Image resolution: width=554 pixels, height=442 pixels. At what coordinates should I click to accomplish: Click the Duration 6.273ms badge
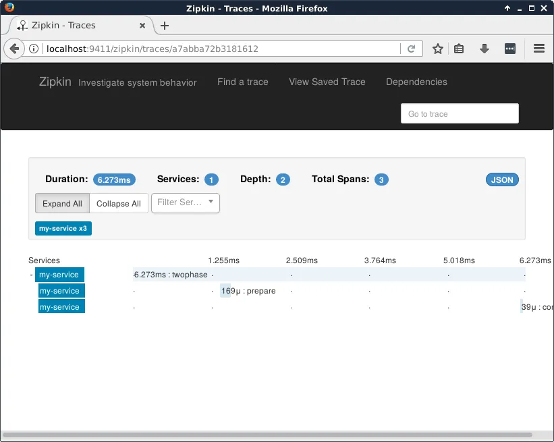[114, 180]
